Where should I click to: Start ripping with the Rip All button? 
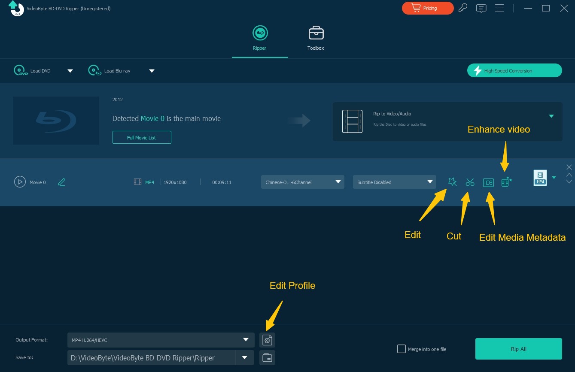click(x=518, y=349)
